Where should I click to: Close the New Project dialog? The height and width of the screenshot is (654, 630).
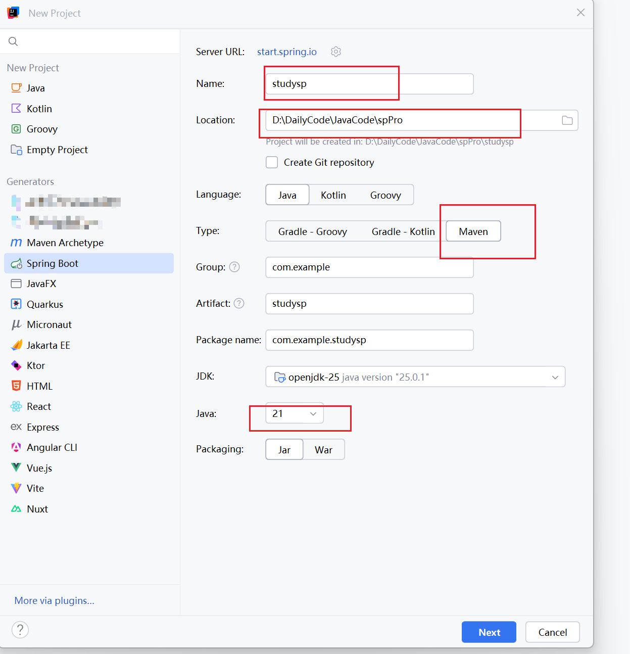pos(581,13)
